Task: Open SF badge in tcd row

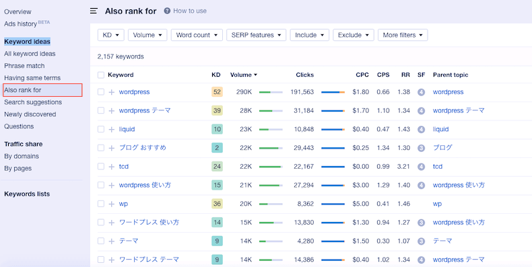Action: (x=421, y=167)
